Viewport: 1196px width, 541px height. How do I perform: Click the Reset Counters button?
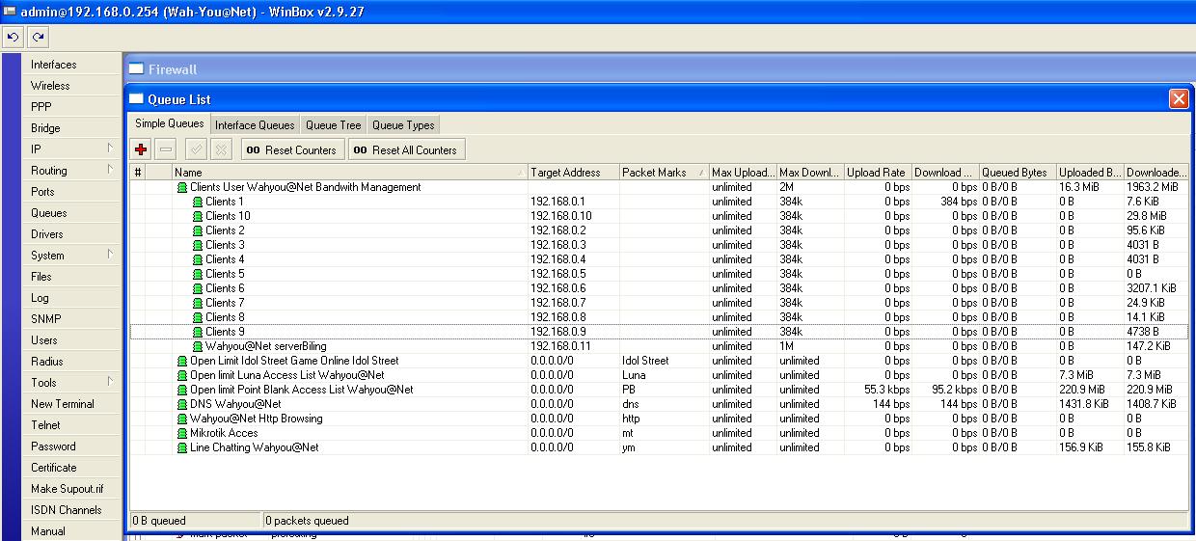click(x=291, y=149)
